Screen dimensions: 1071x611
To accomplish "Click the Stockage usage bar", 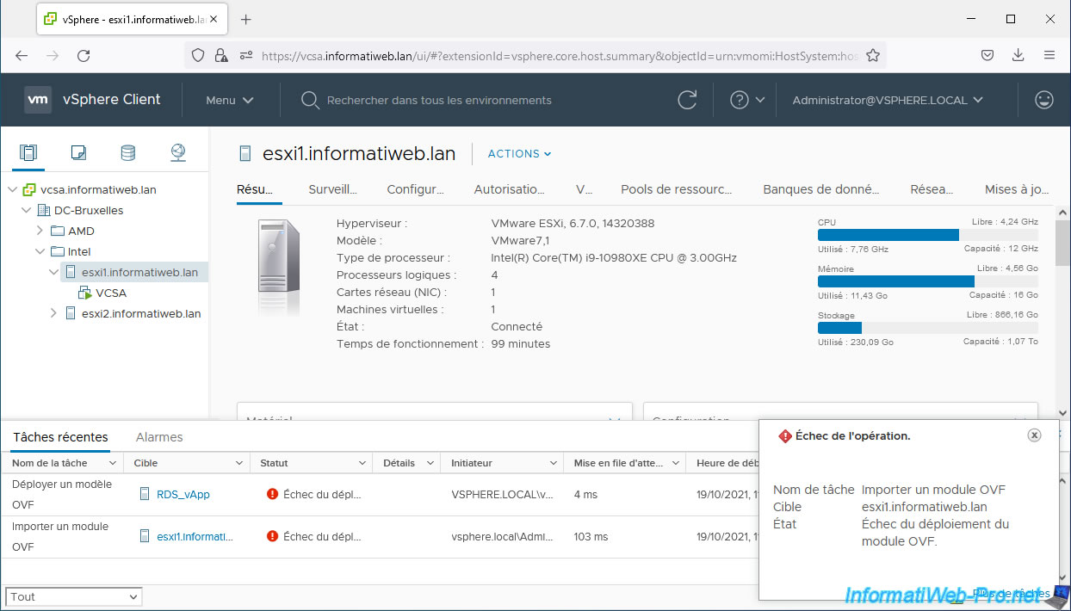I will pos(927,328).
